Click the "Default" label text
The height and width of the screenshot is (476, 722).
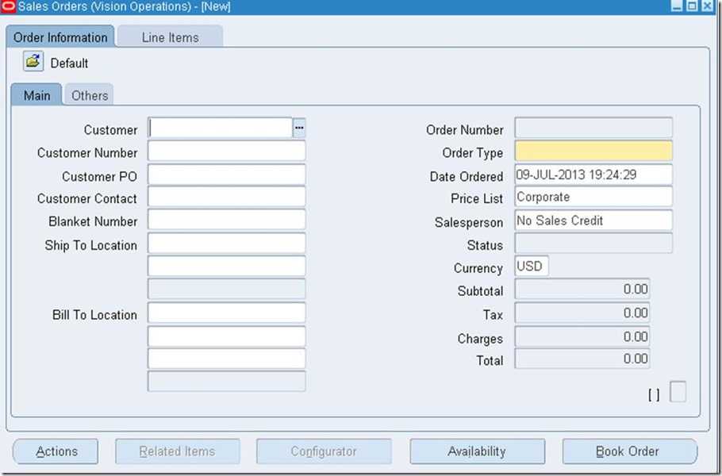tap(69, 63)
